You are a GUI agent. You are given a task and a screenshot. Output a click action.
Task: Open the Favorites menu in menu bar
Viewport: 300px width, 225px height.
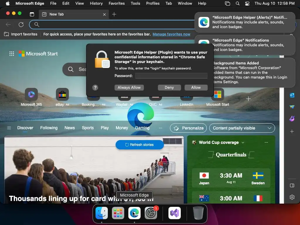pyautogui.click(x=117, y=3)
